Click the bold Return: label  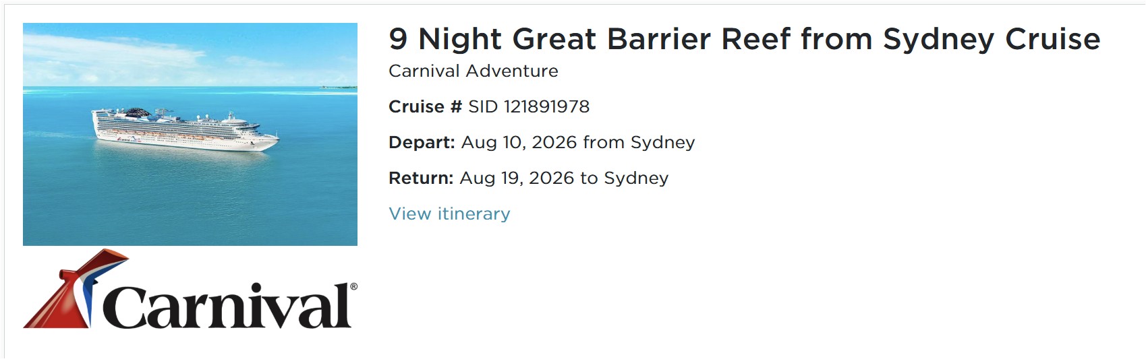421,178
